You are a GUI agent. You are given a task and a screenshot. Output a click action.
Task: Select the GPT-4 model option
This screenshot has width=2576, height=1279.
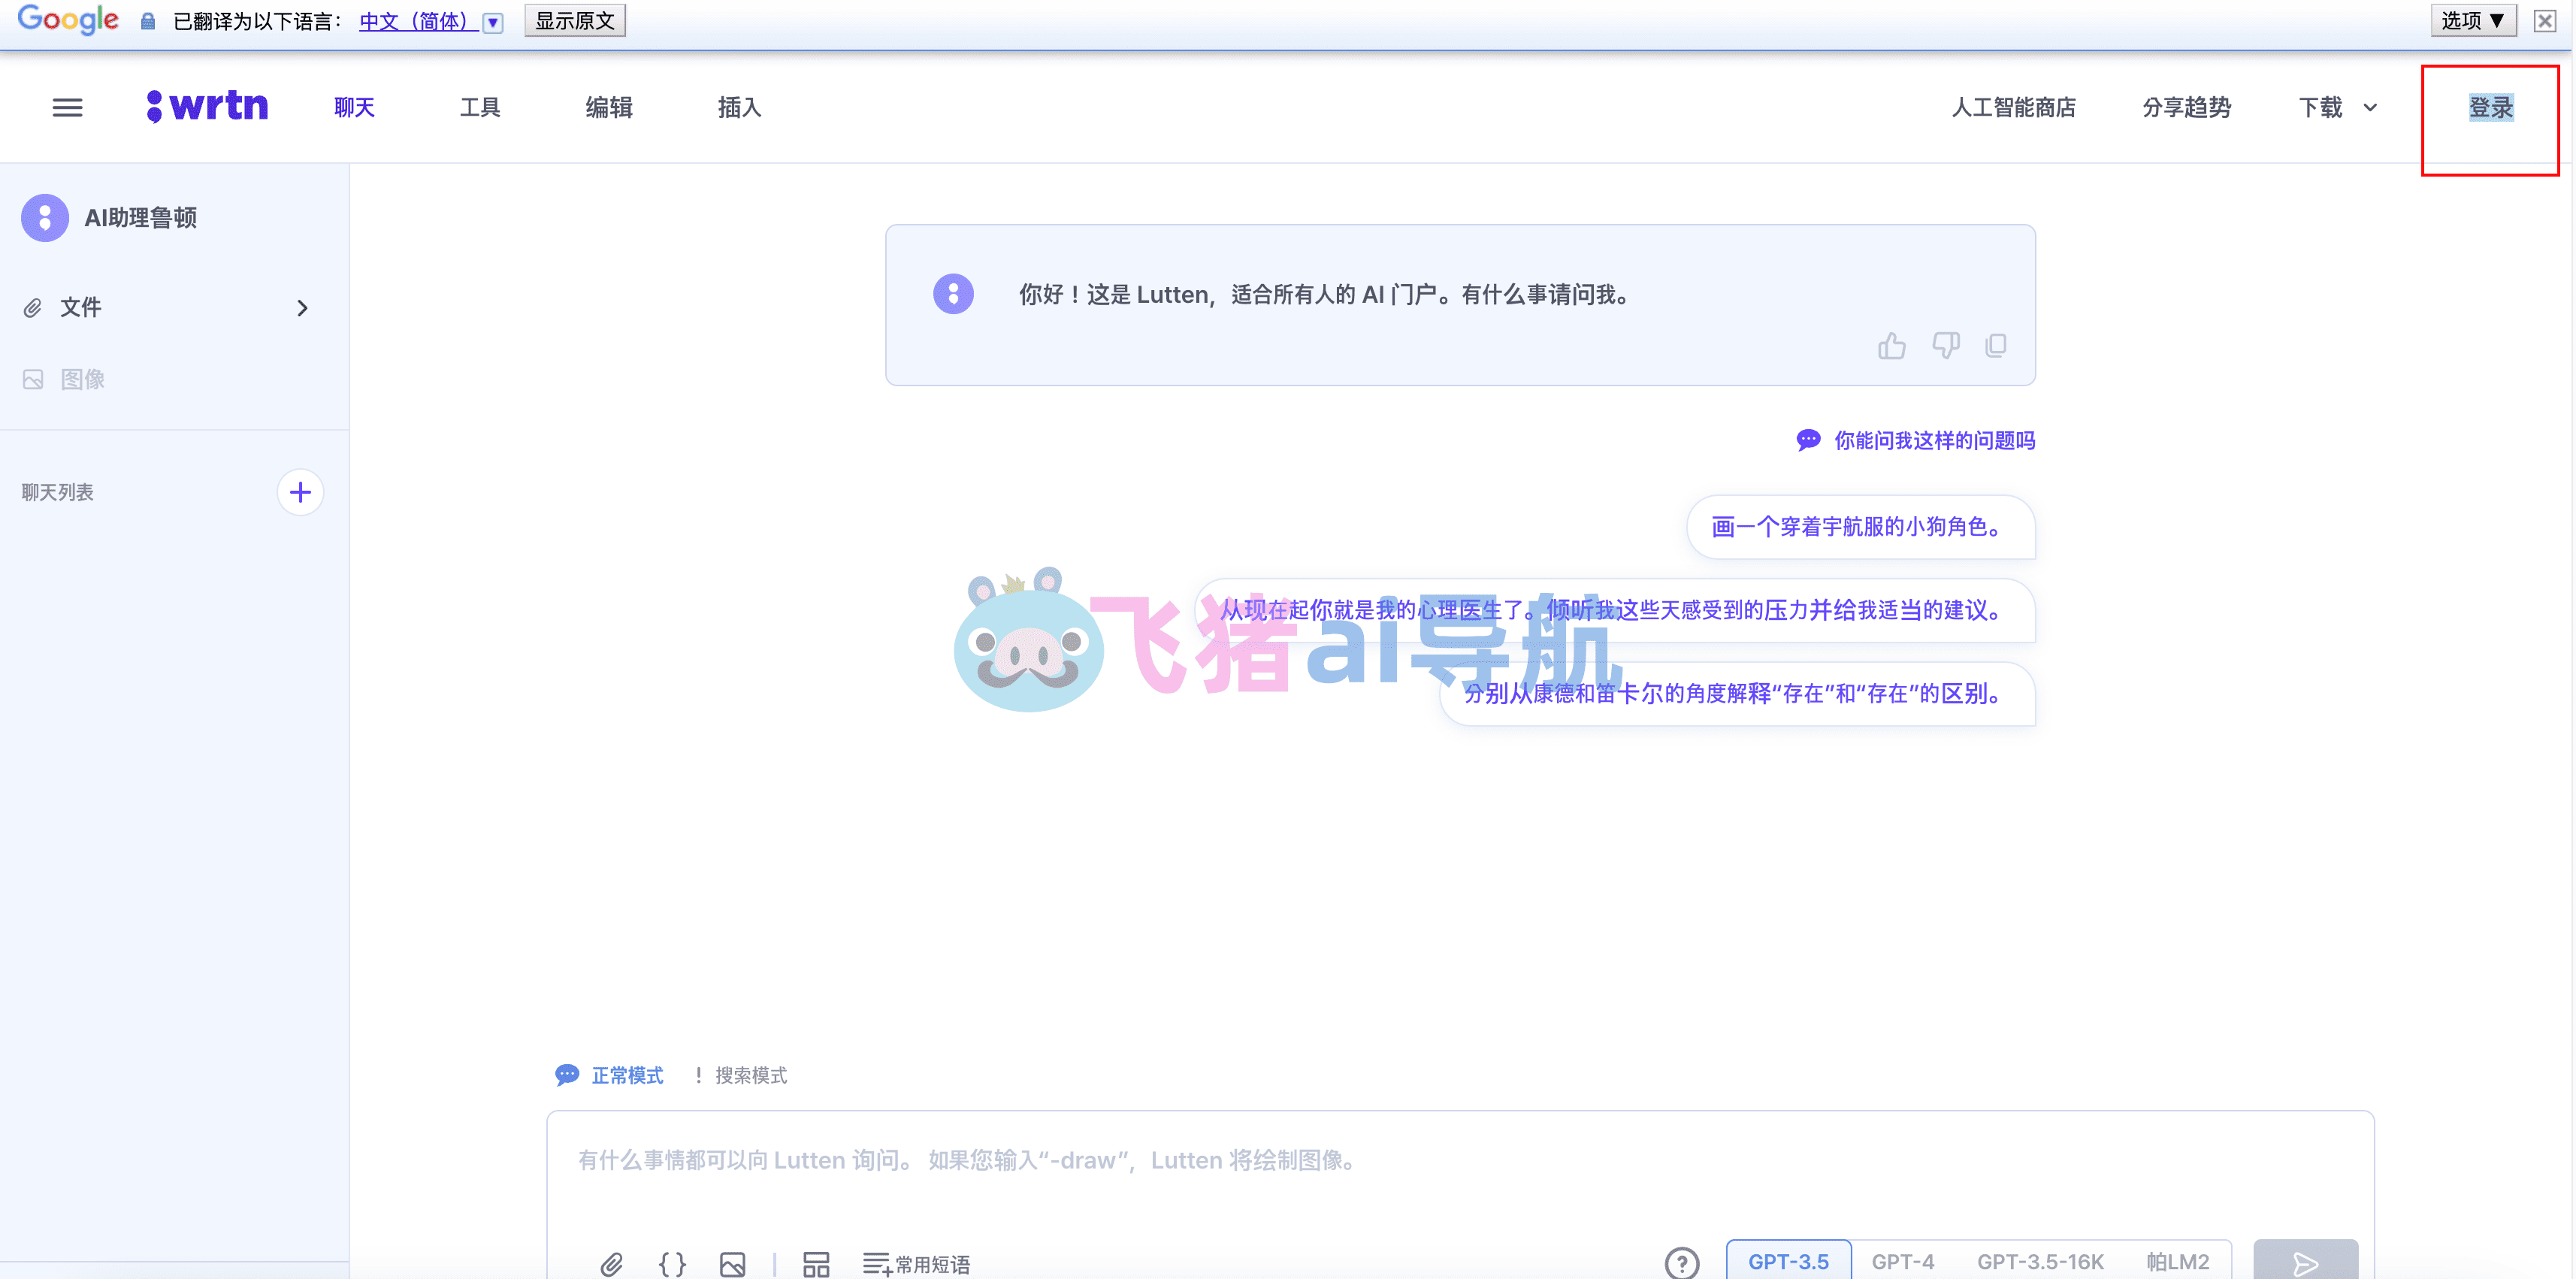(1902, 1262)
